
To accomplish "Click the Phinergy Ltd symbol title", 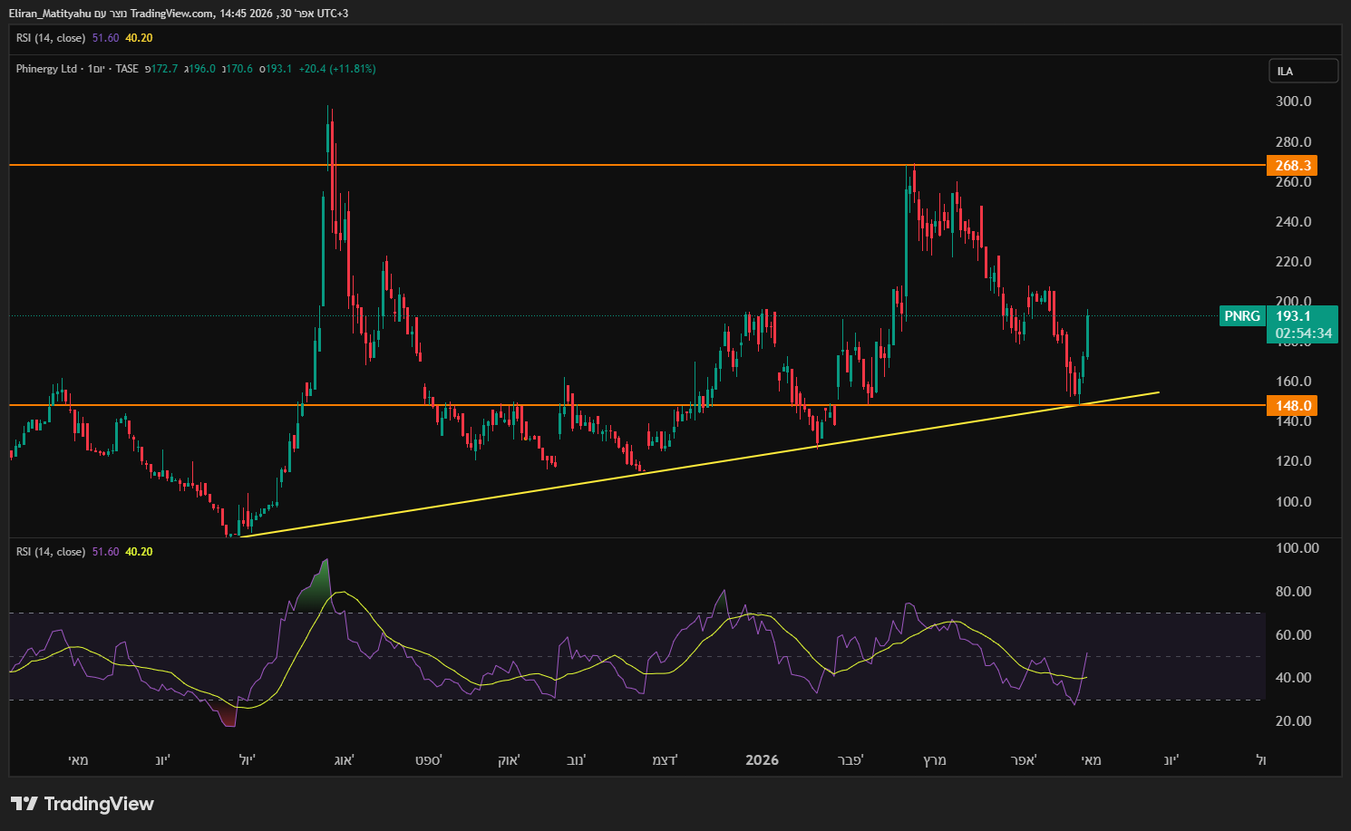I will pyautogui.click(x=46, y=69).
